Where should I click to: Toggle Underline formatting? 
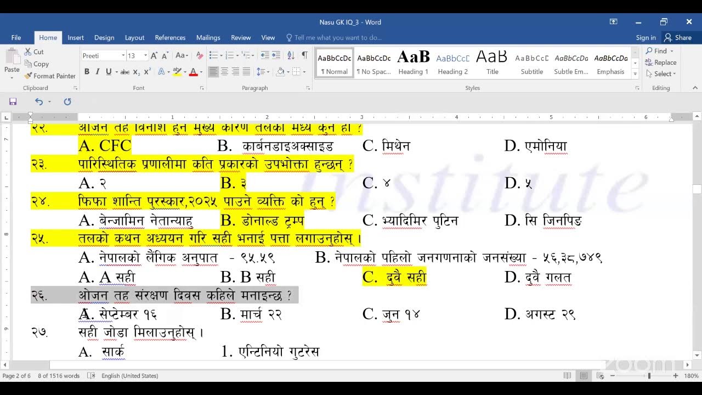pos(109,72)
